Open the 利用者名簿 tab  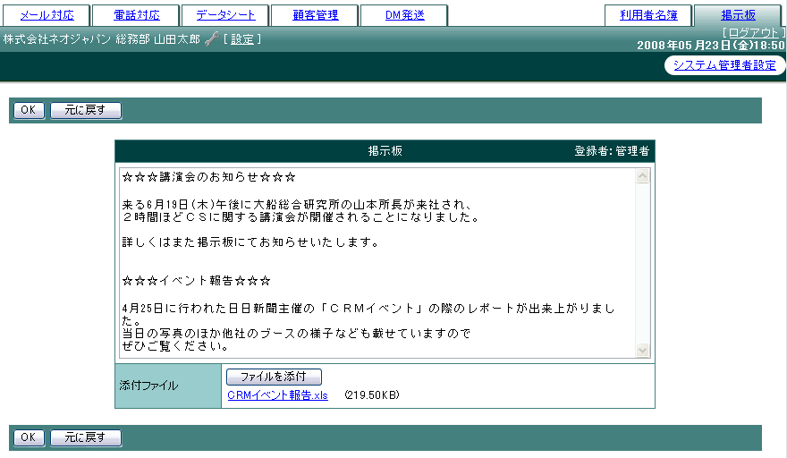tap(648, 15)
